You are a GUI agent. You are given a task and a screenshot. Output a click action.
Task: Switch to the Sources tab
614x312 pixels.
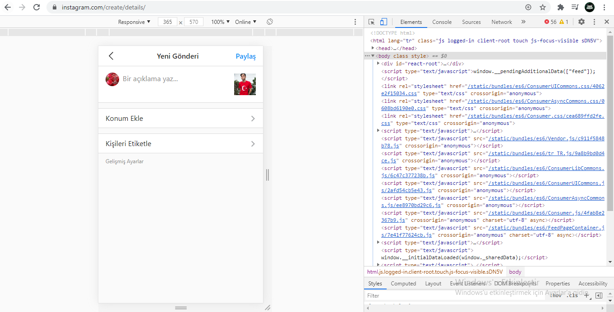pyautogui.click(x=471, y=22)
